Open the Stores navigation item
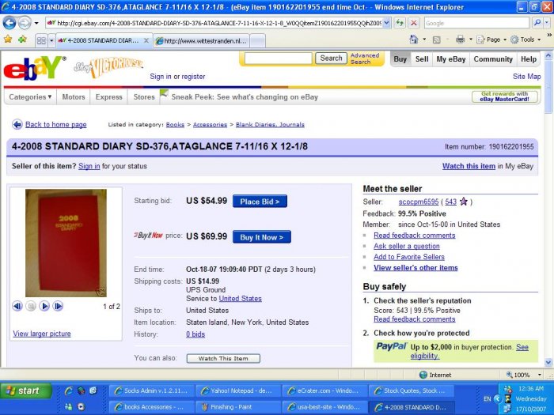 pos(144,96)
